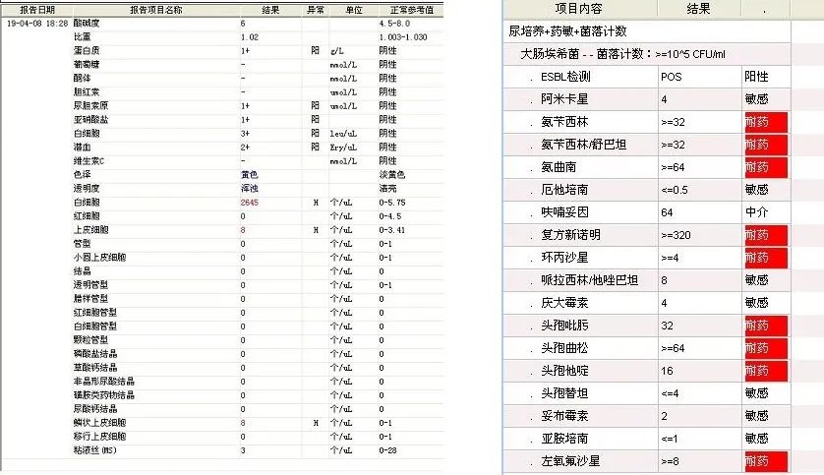Click the 淡黄色 reference value
The height and width of the screenshot is (475, 824).
(x=391, y=174)
